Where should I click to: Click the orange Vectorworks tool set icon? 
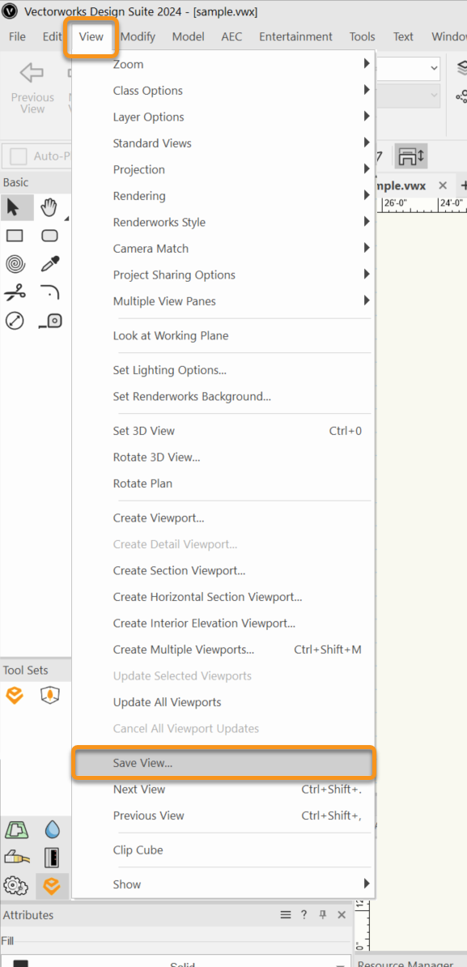click(15, 696)
